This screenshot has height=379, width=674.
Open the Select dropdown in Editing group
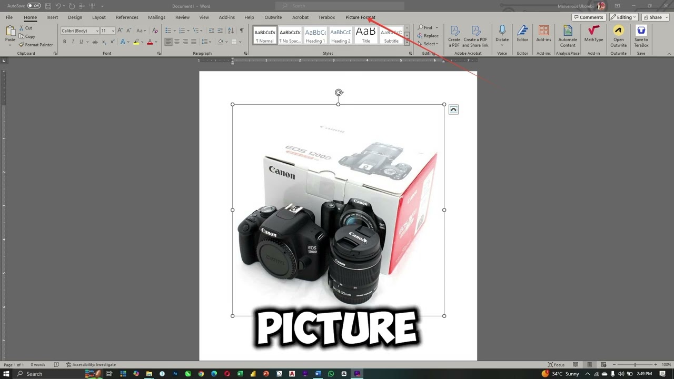pyautogui.click(x=429, y=44)
